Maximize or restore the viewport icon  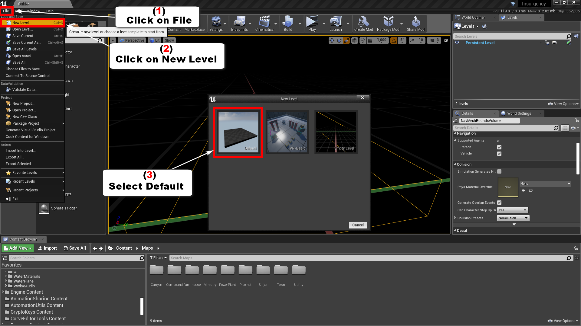pos(446,40)
